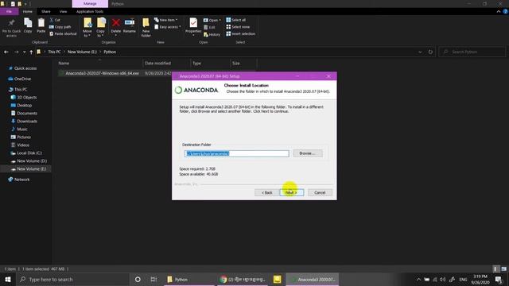Refresh the Explorer folder view
The width and height of the screenshot is (509, 286).
click(430, 52)
